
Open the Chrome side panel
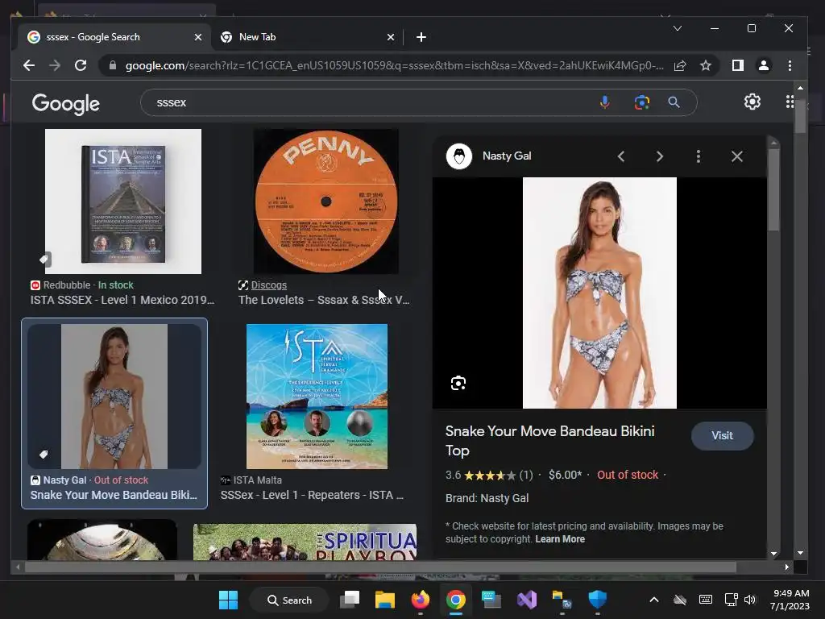point(738,65)
